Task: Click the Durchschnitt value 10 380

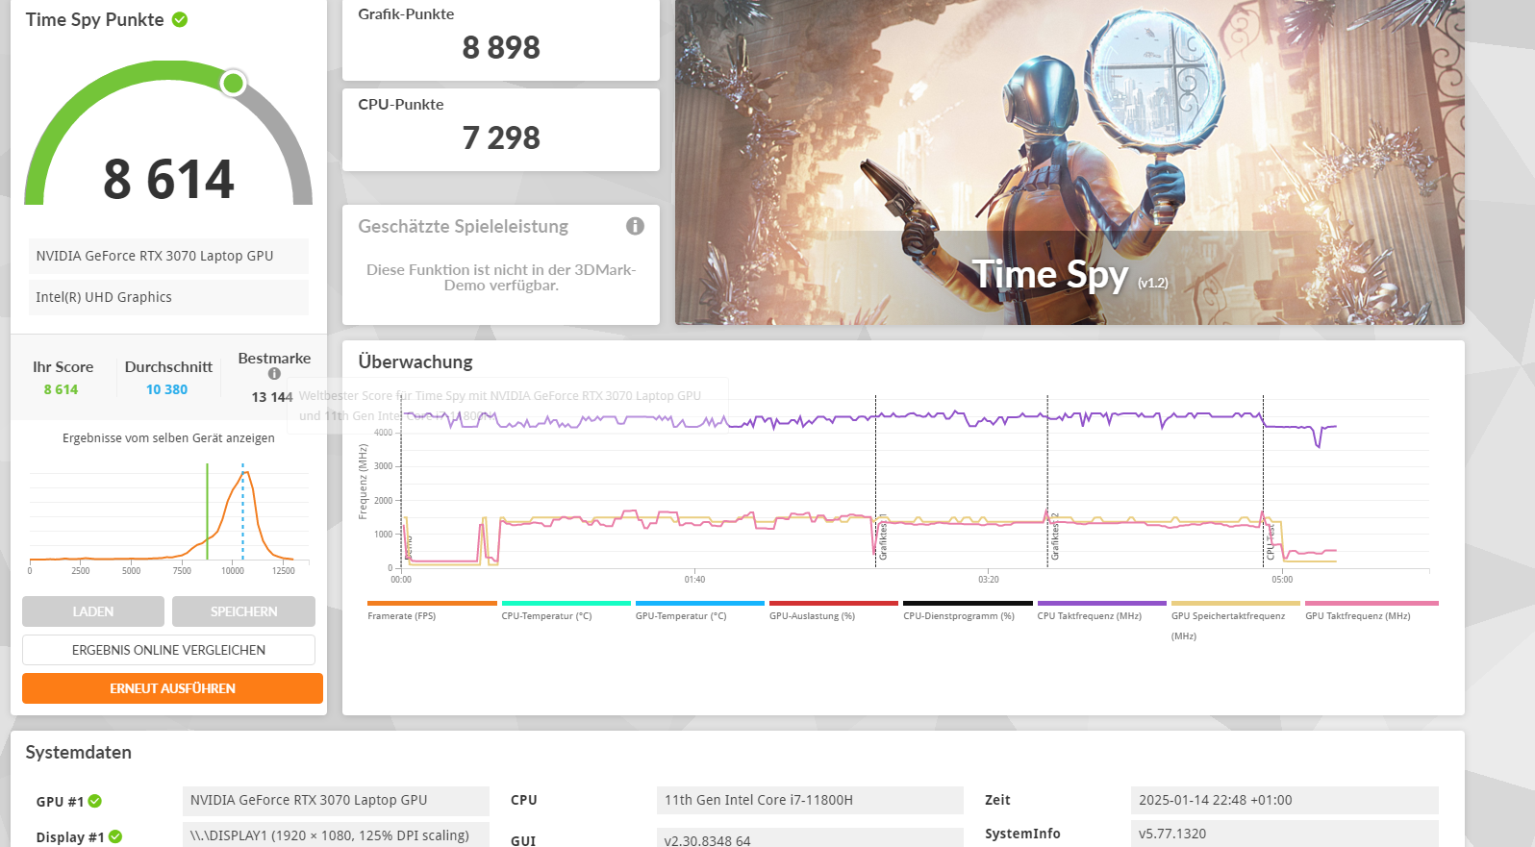Action: [x=166, y=389]
